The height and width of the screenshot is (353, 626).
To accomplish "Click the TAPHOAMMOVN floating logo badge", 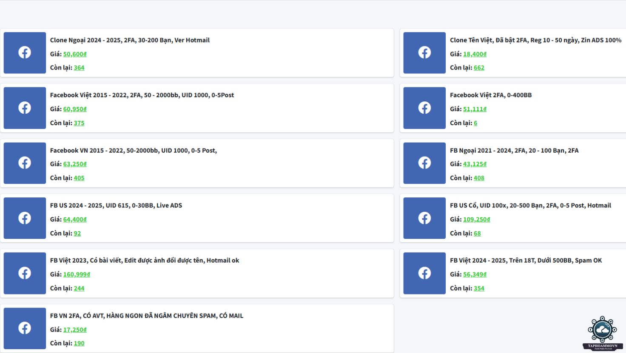I will (x=603, y=333).
